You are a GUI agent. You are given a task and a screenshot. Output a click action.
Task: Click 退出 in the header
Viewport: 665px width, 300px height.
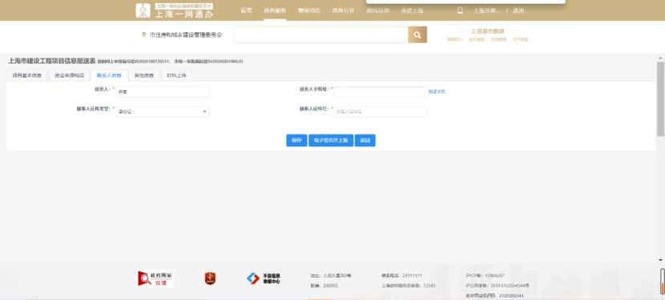[x=518, y=11]
